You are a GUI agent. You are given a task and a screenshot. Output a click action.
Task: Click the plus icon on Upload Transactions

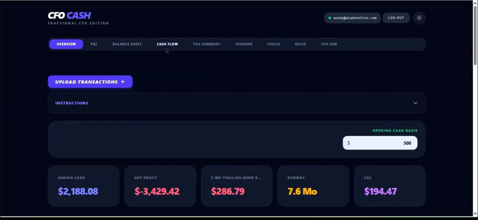pyautogui.click(x=122, y=82)
